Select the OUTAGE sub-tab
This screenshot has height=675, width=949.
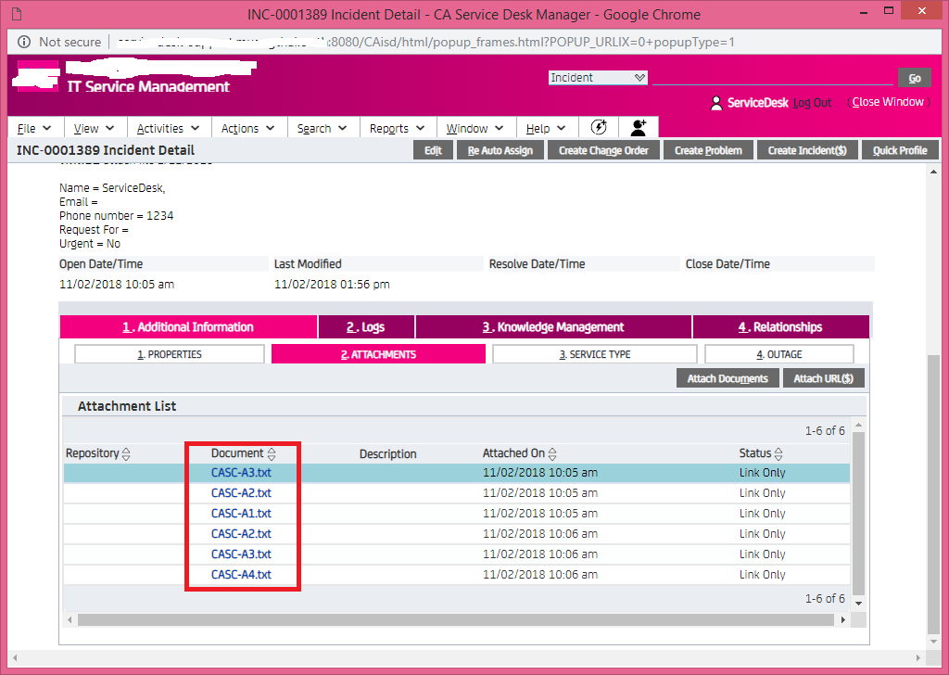[779, 354]
